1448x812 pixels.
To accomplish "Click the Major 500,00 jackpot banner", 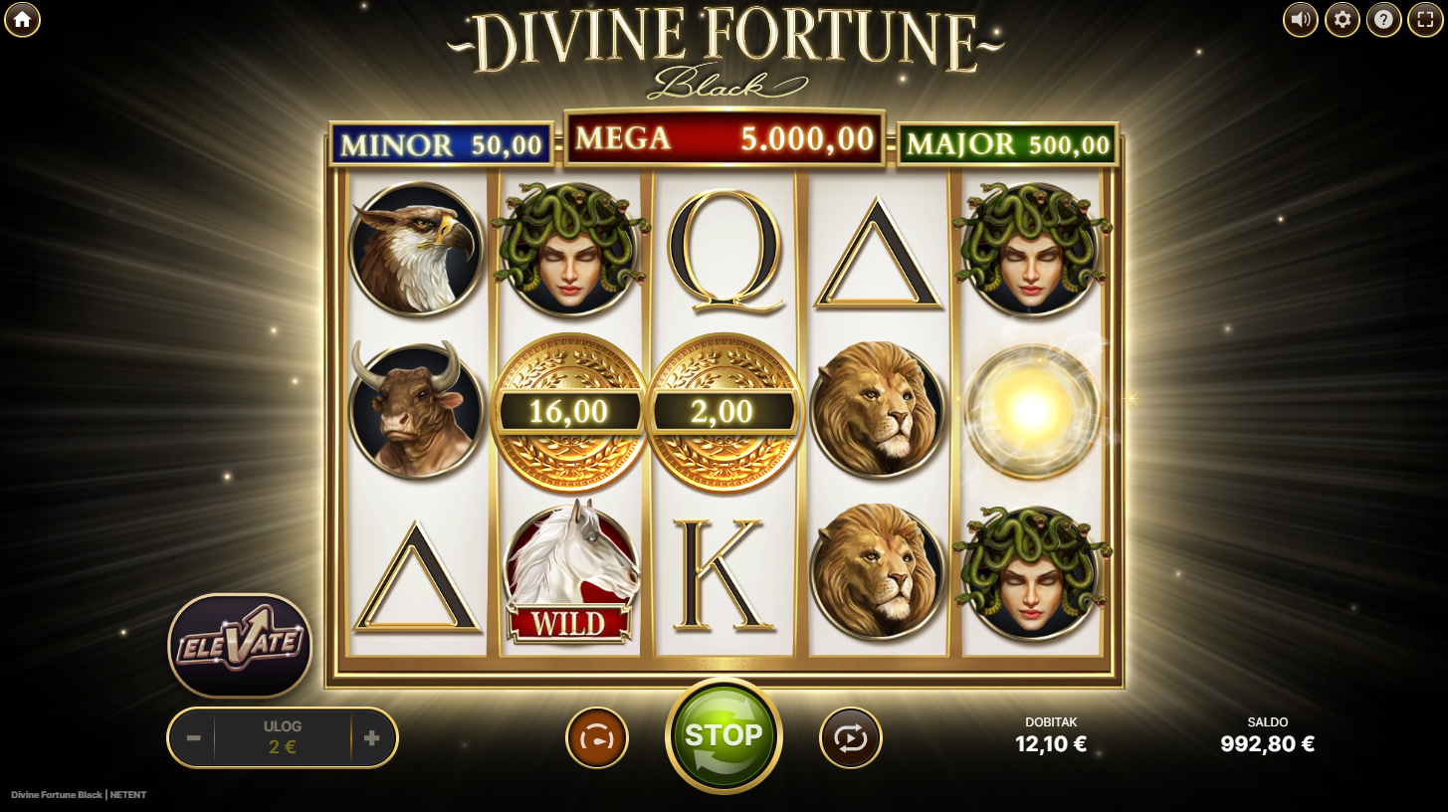I will [x=1008, y=145].
